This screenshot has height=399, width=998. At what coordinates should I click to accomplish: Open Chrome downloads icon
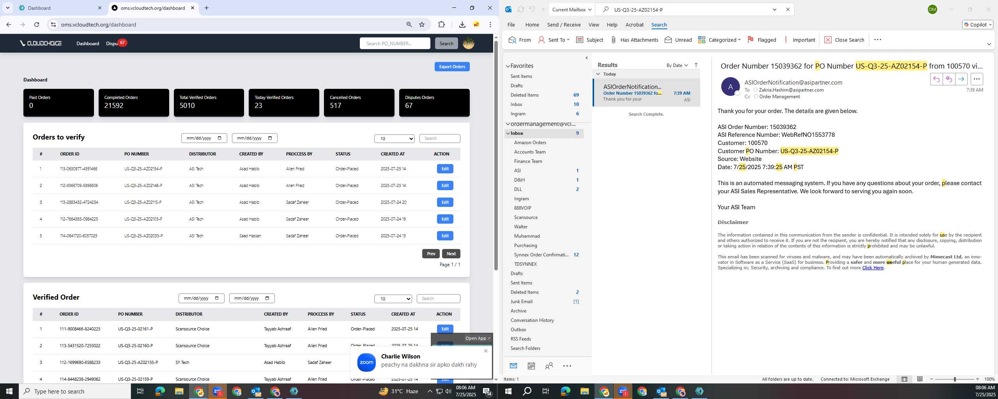pyautogui.click(x=462, y=25)
